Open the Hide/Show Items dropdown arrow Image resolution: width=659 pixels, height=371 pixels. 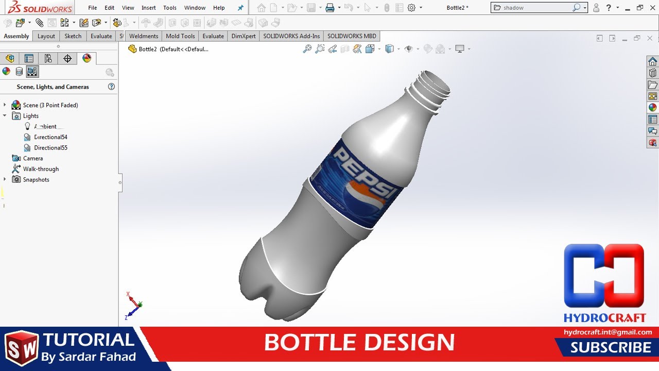(418, 49)
